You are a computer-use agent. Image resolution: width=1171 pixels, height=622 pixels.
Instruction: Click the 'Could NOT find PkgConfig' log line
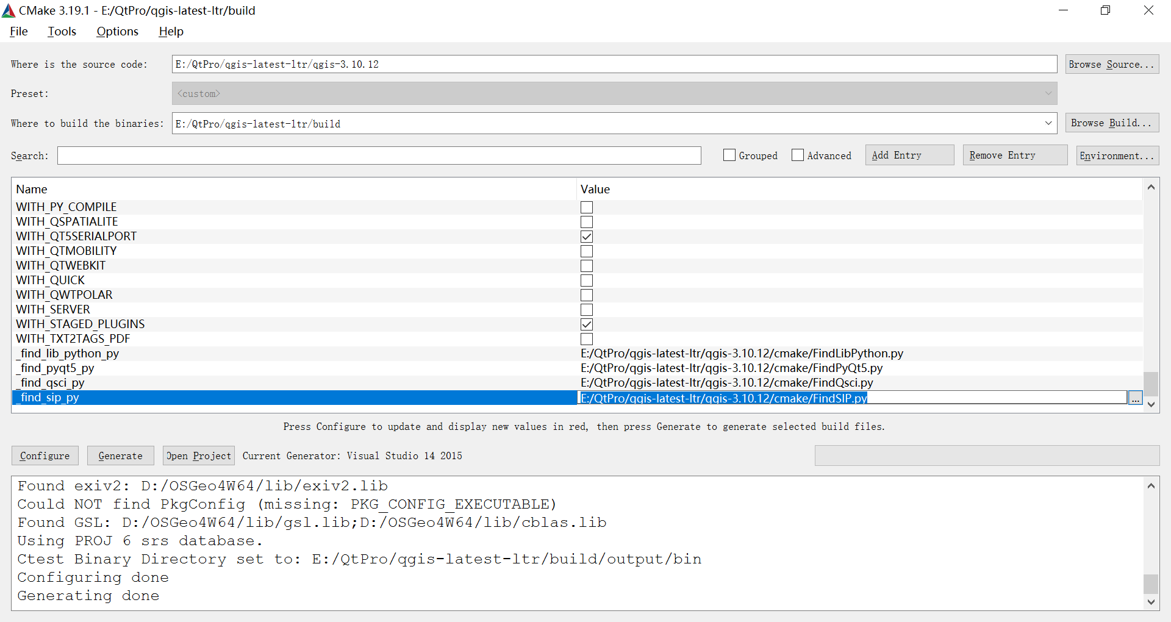click(x=287, y=504)
